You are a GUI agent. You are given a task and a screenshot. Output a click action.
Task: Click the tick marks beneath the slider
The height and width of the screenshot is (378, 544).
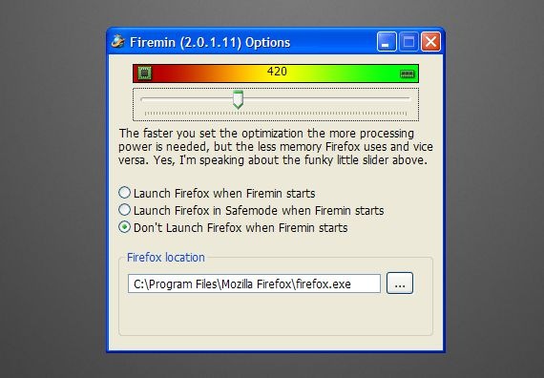tap(276, 114)
